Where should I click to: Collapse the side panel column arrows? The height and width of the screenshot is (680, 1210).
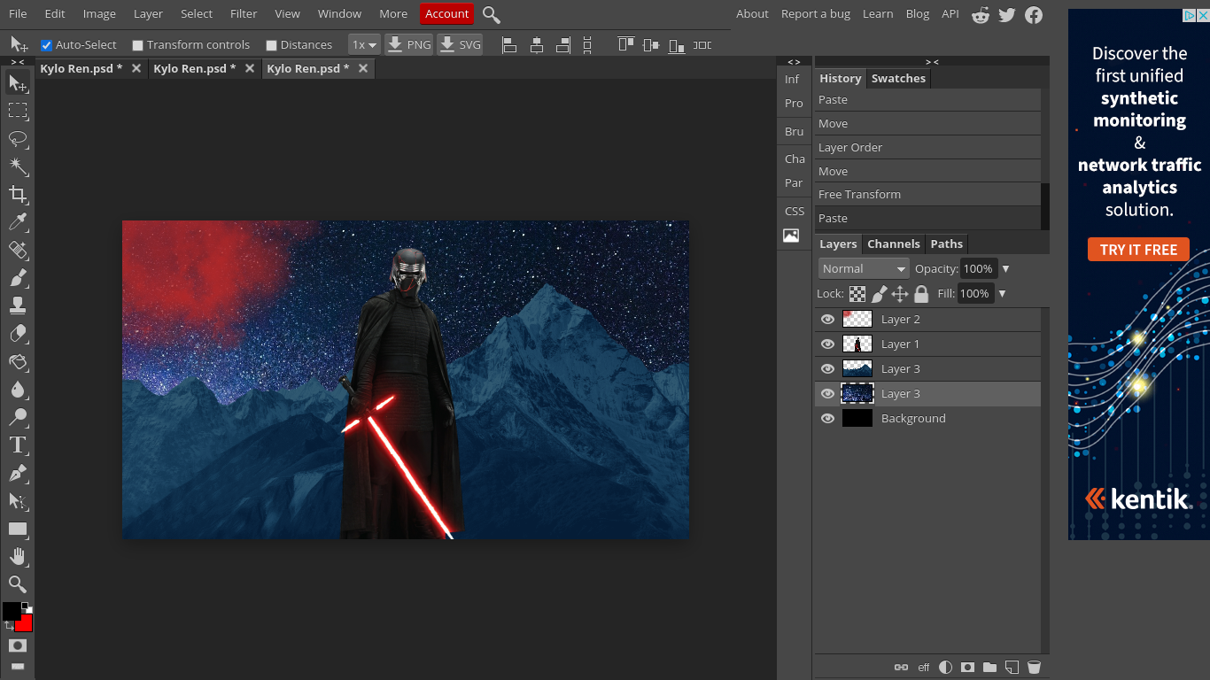coord(794,62)
